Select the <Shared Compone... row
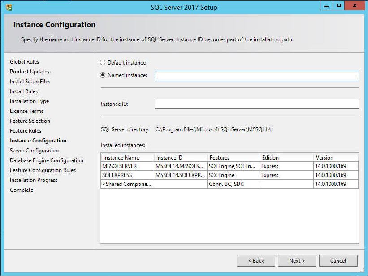 (229, 184)
